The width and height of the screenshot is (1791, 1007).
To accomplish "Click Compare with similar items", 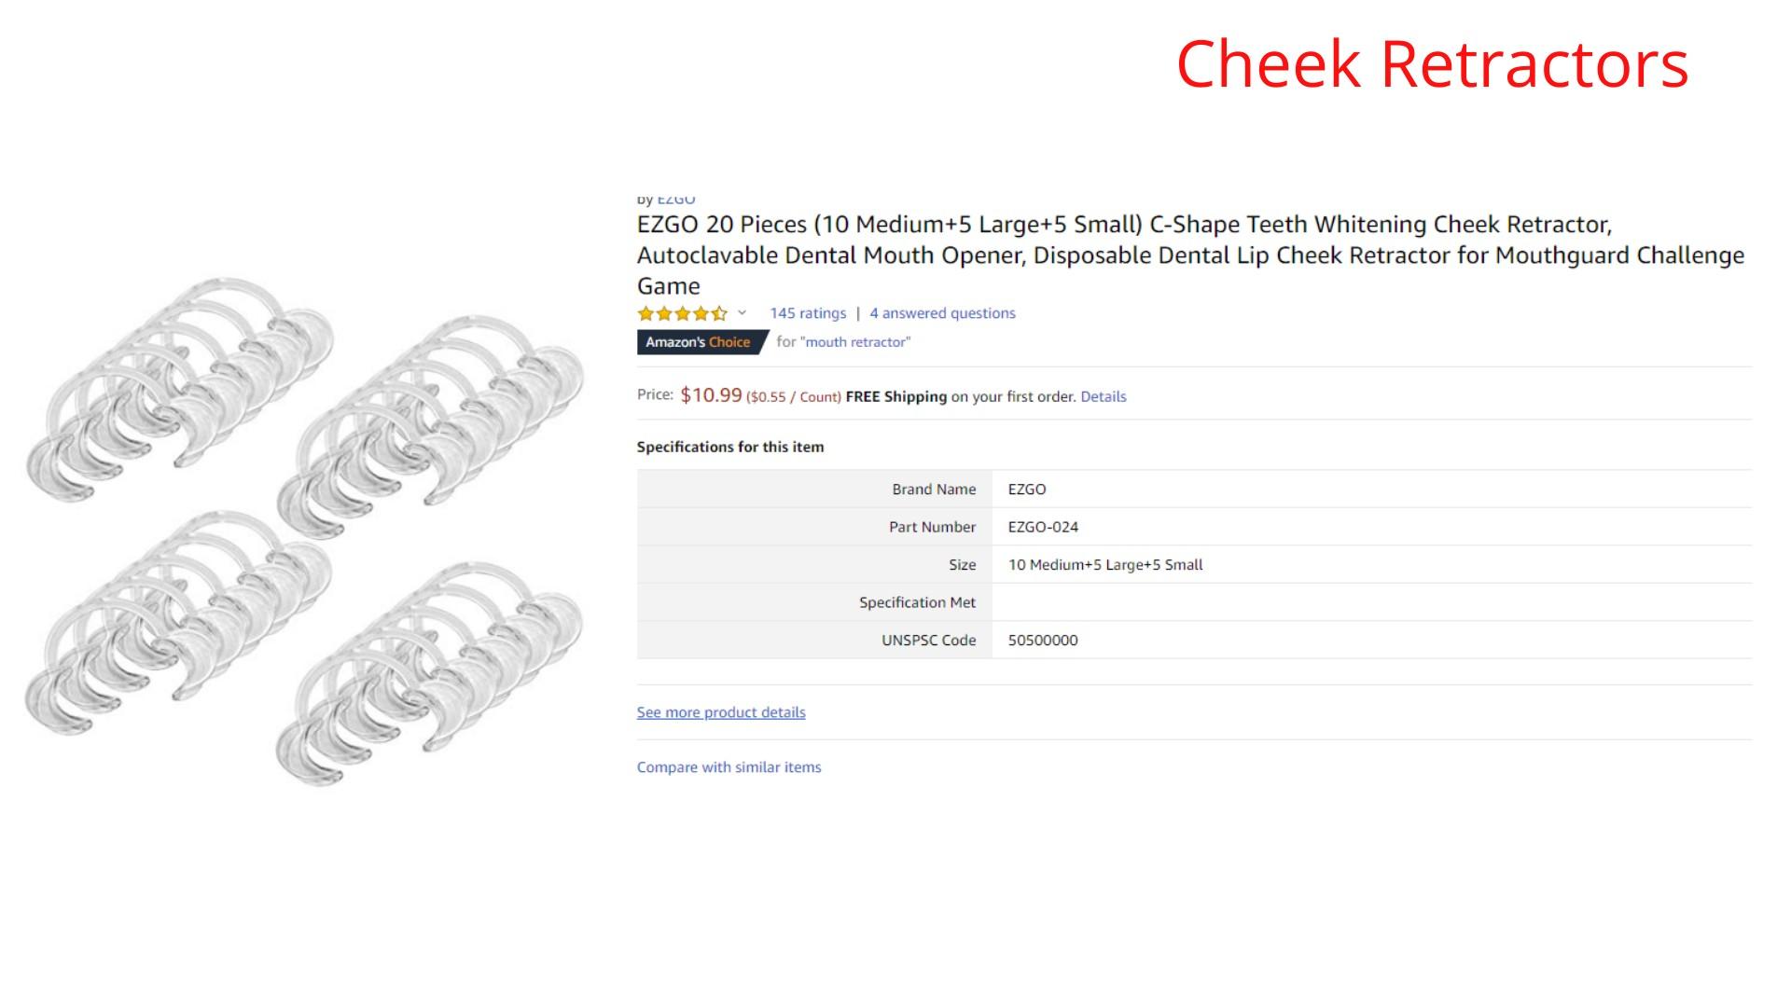I will pos(729,767).
